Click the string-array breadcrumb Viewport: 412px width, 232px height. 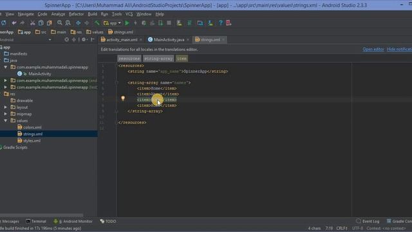click(x=158, y=59)
